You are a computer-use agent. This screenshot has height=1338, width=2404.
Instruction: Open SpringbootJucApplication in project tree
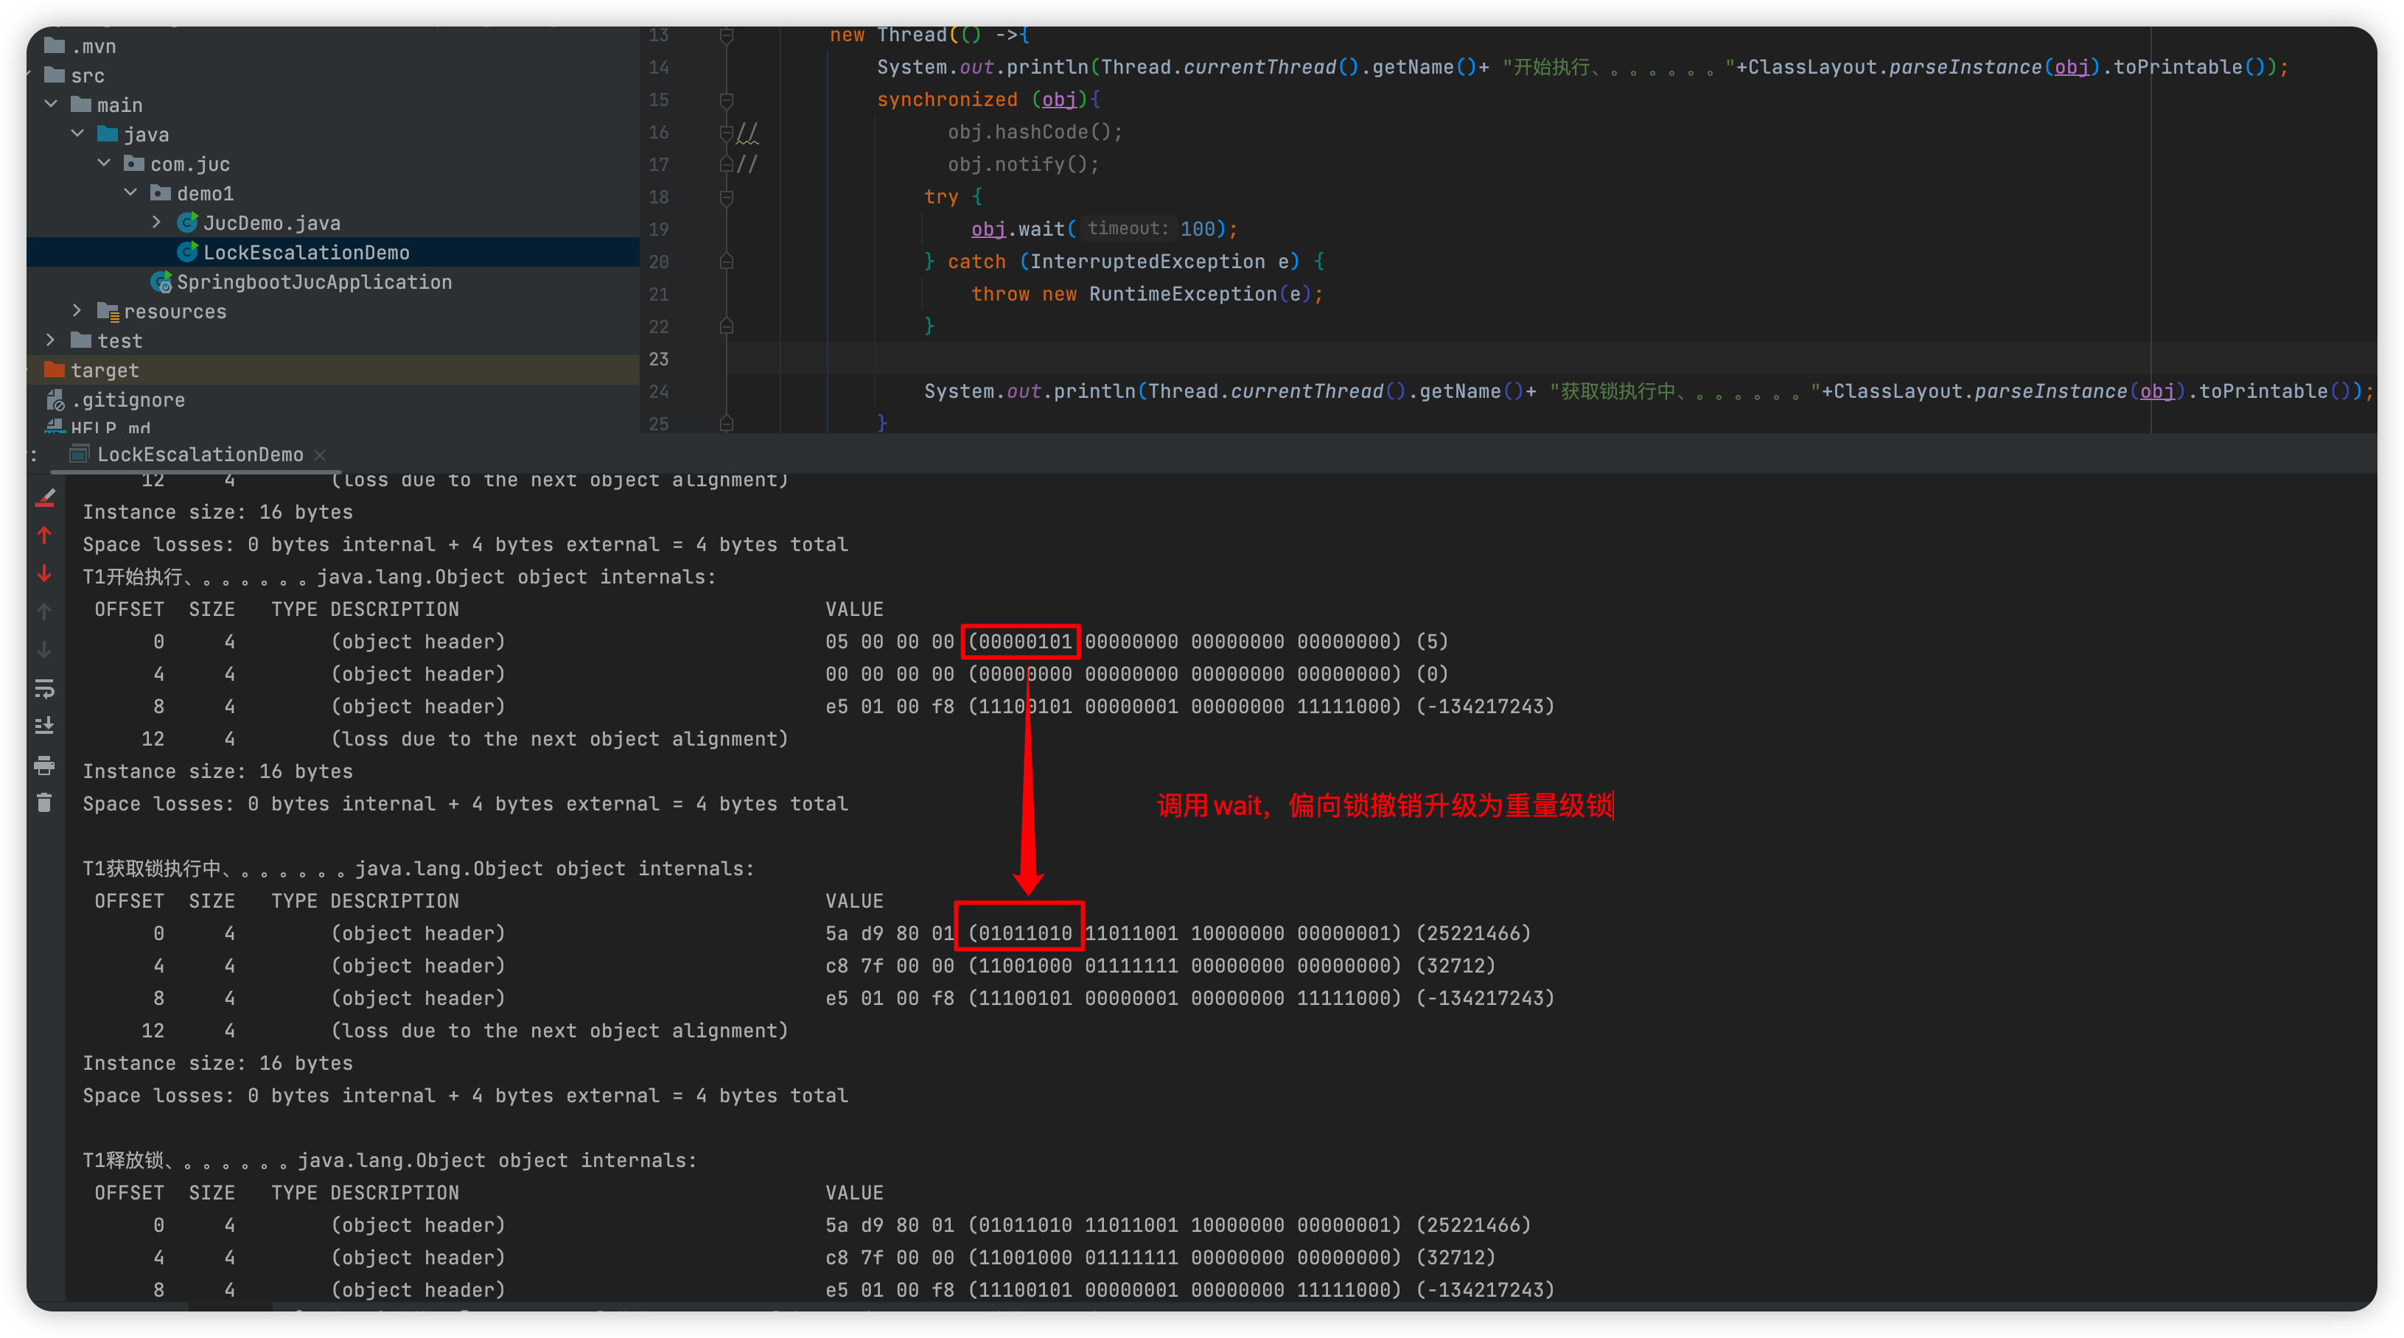pyautogui.click(x=315, y=281)
